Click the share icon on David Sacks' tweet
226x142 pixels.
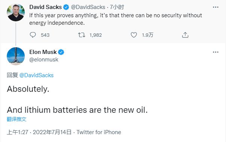185,35
